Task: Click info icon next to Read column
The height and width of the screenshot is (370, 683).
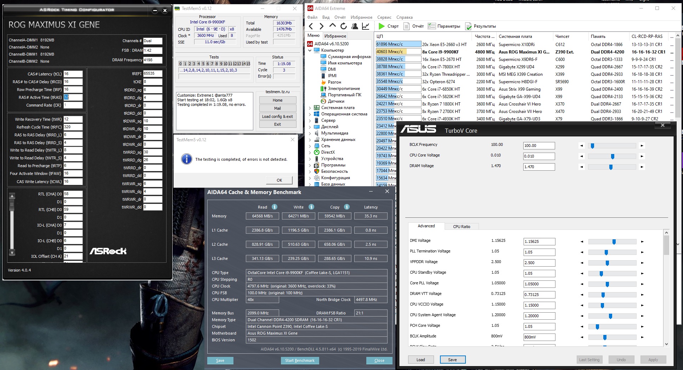Action: [x=275, y=207]
